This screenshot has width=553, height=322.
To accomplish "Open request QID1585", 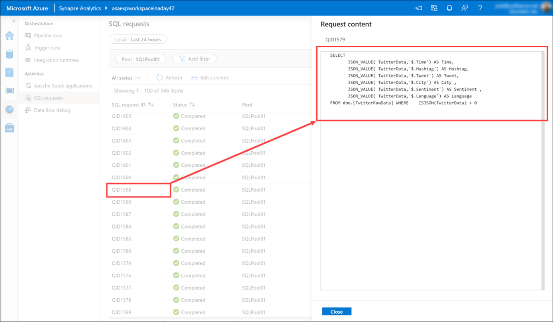I will point(122,239).
